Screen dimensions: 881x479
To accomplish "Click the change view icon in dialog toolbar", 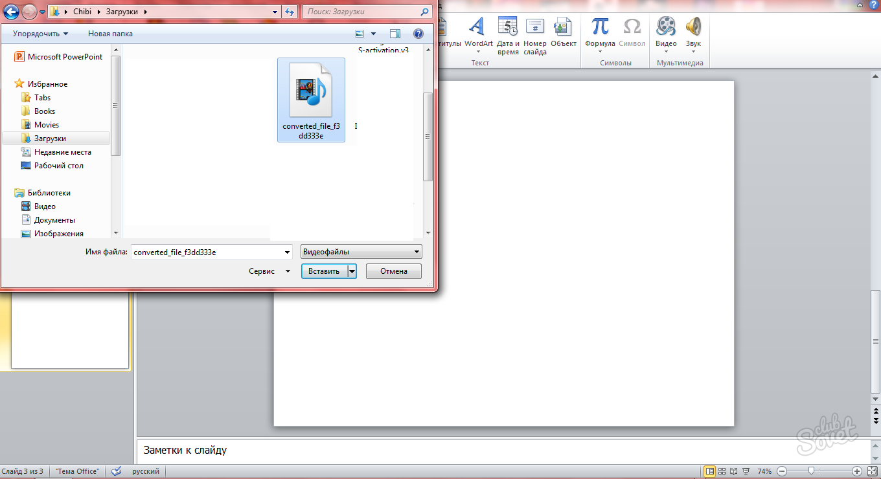I will (360, 34).
